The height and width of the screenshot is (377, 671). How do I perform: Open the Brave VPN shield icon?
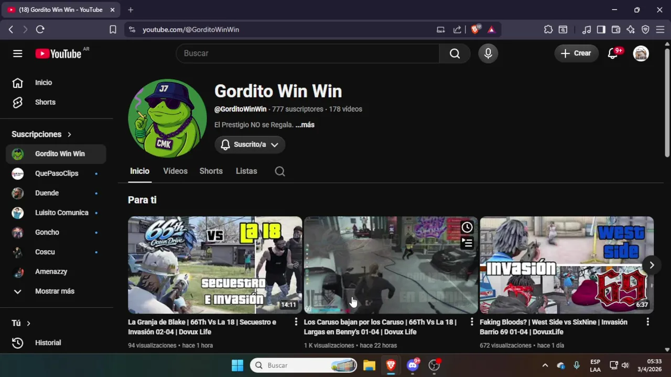pyautogui.click(x=645, y=30)
